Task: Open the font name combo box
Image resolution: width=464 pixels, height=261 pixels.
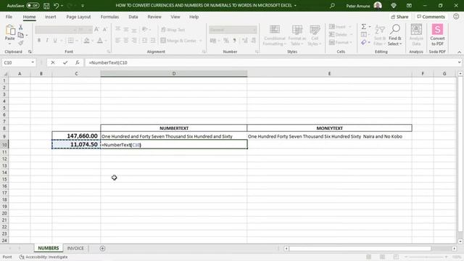Action: 56,30
